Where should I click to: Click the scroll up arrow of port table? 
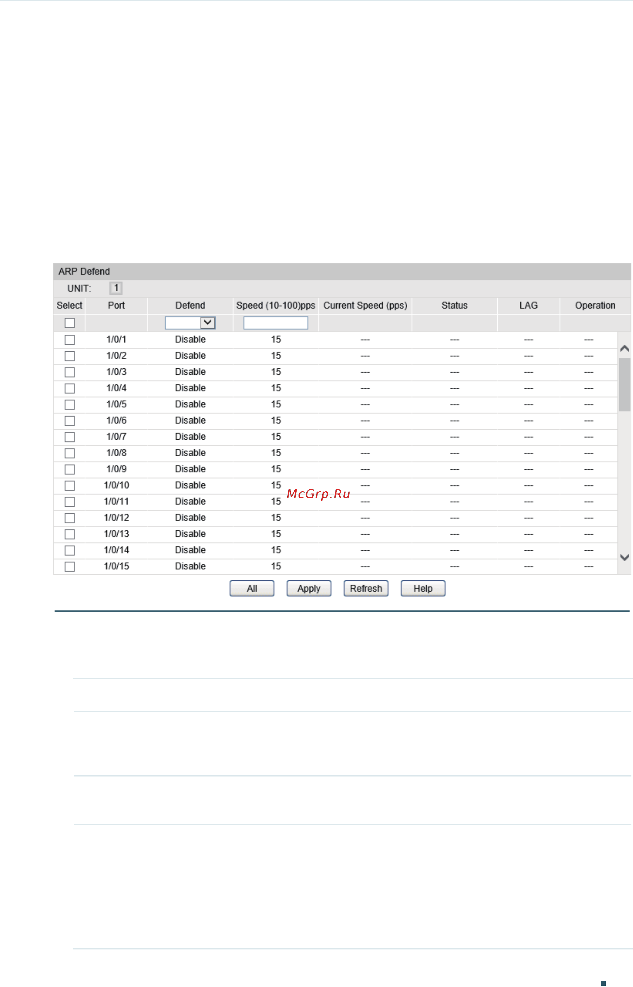pyautogui.click(x=625, y=348)
